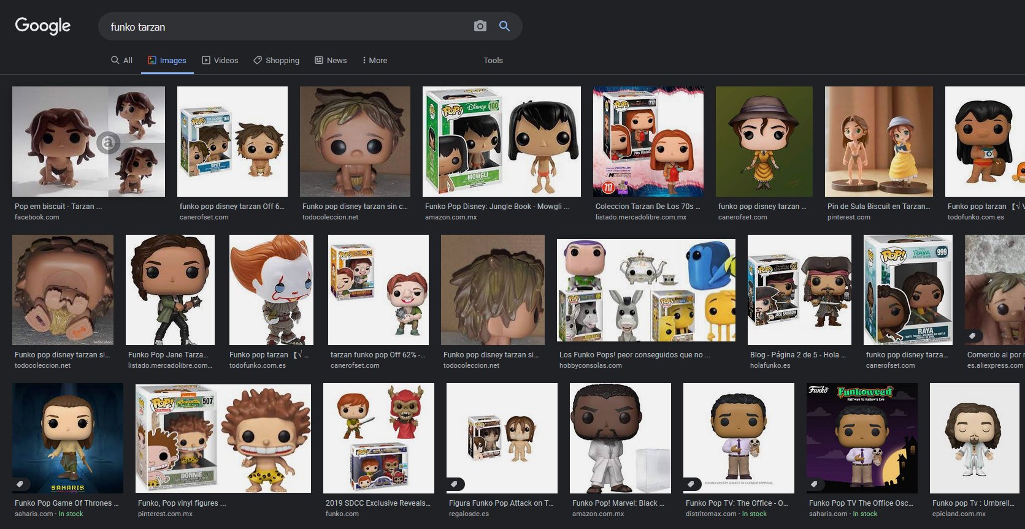Click the lens icon on the Pop em biscuit image

[x=107, y=143]
